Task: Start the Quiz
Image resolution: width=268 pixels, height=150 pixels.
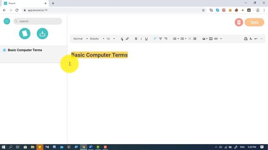Action: pyautogui.click(x=254, y=22)
